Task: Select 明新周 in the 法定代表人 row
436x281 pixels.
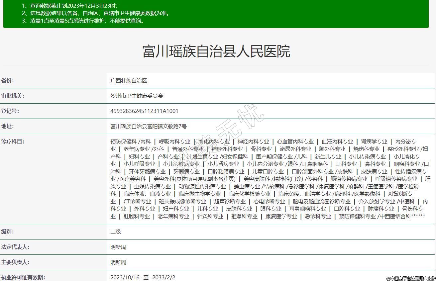Action: tap(118, 247)
